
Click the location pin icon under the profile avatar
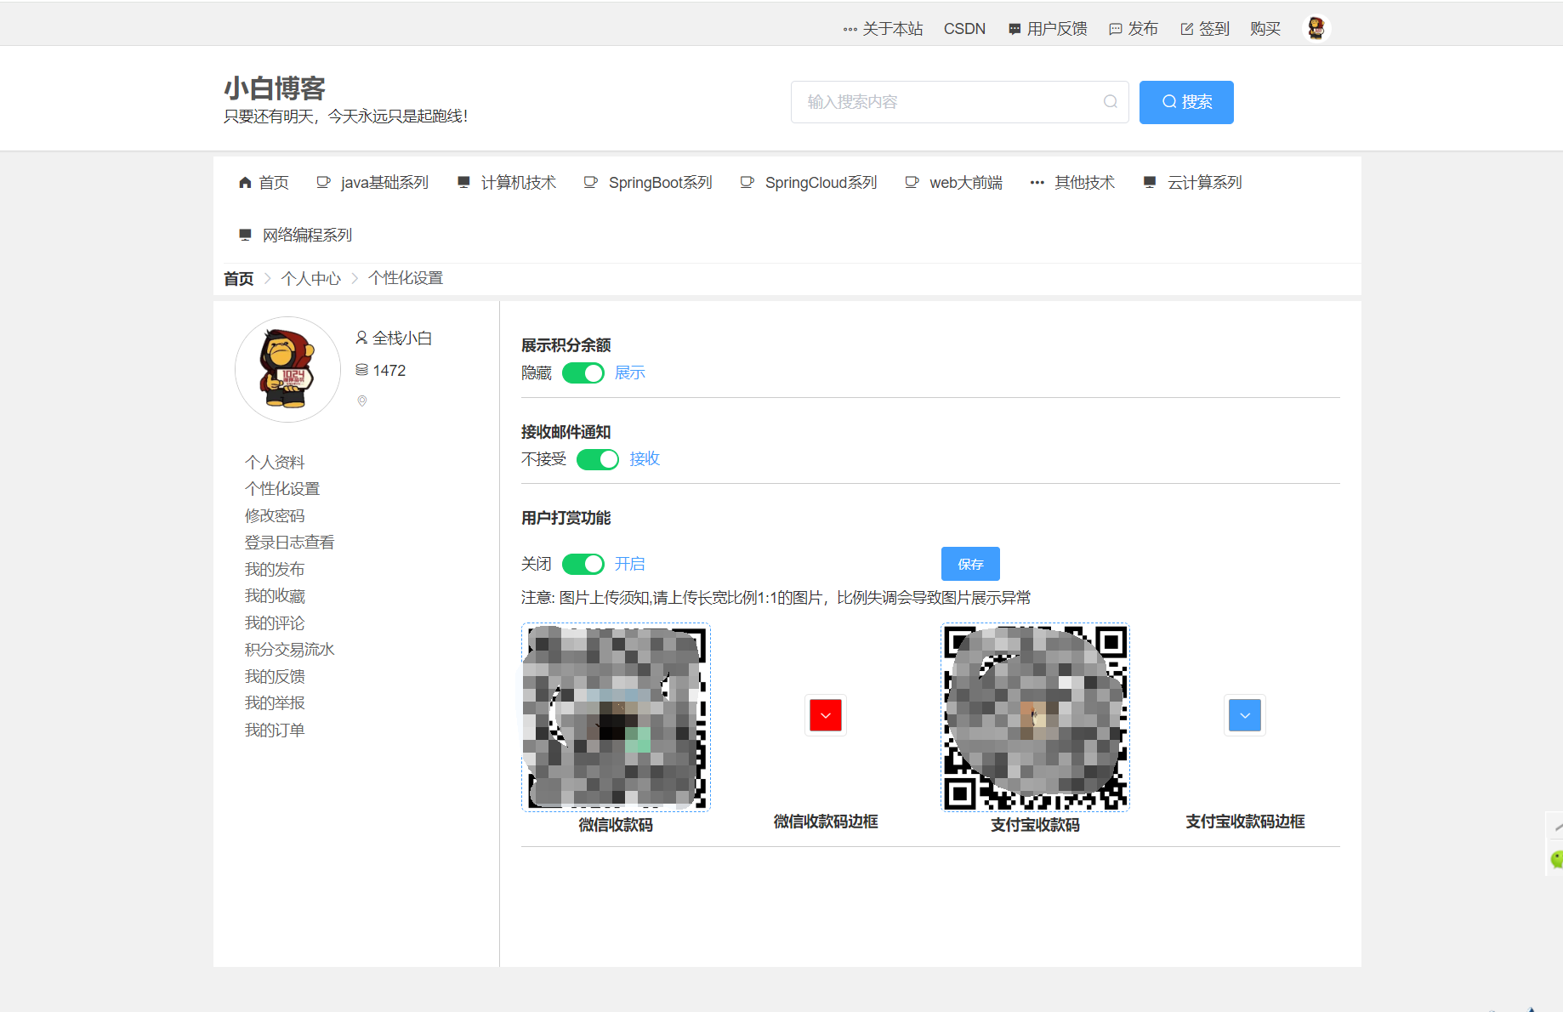[x=361, y=401]
